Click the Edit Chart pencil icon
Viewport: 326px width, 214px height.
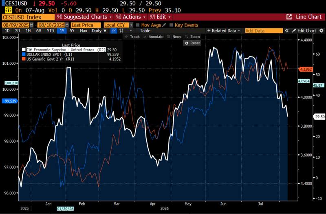point(294,31)
